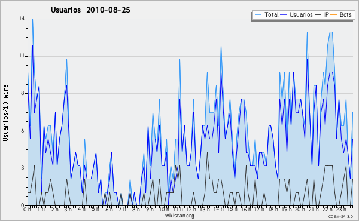Click the orange Bots legend line swatch

point(334,15)
